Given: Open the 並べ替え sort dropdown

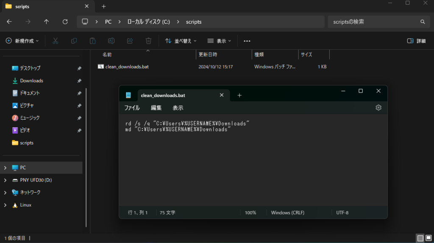Looking at the screenshot, I should pyautogui.click(x=181, y=41).
